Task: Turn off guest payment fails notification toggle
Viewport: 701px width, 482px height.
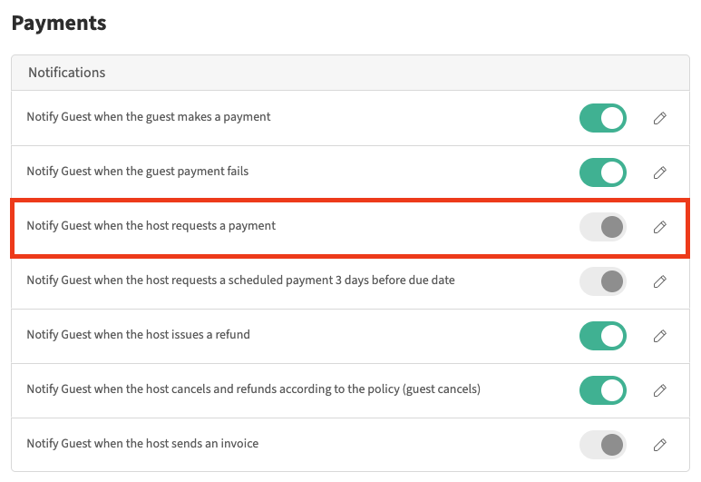Action: [x=603, y=172]
